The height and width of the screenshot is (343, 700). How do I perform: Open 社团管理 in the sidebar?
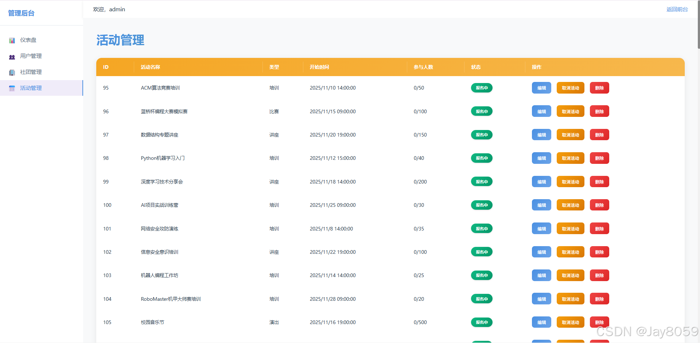point(42,72)
